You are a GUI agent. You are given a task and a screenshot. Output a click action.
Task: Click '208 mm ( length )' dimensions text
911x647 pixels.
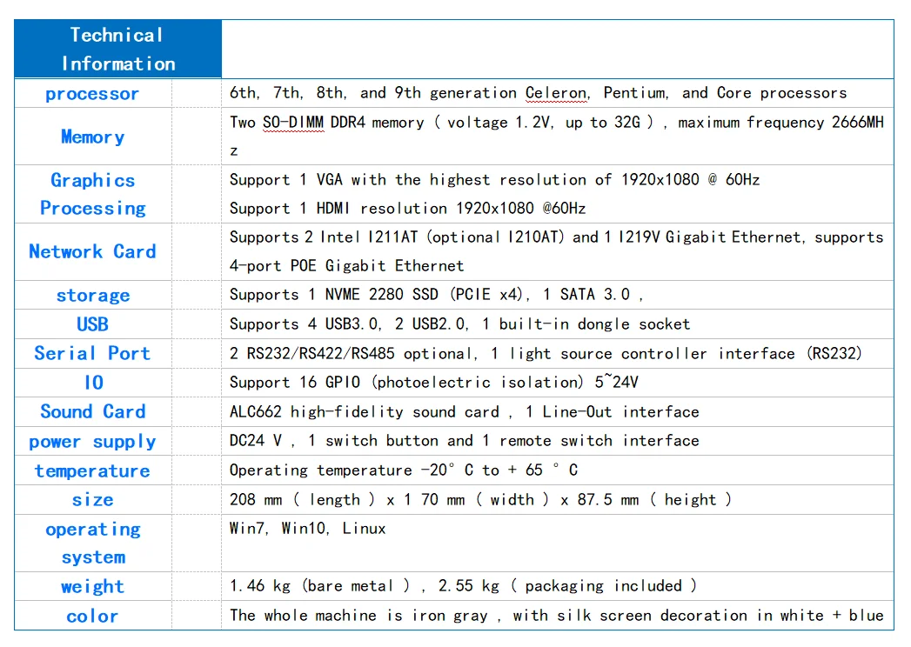pyautogui.click(x=480, y=499)
